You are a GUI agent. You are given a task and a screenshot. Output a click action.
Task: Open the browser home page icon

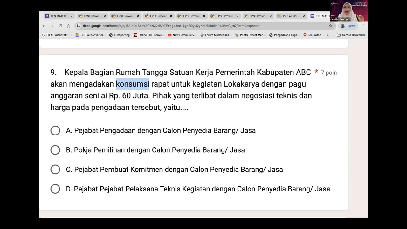(68, 26)
